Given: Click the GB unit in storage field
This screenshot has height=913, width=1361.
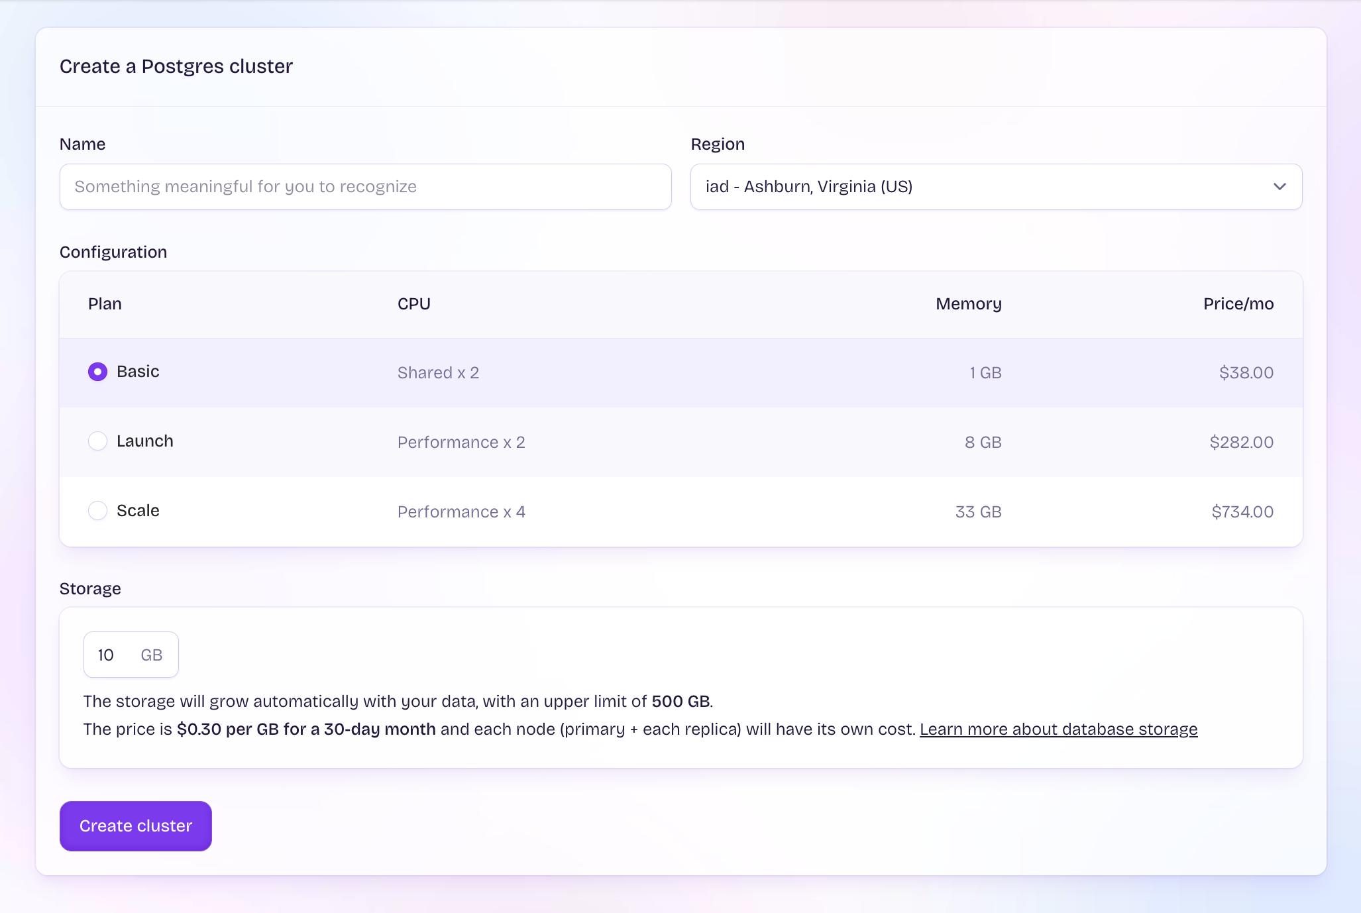Looking at the screenshot, I should [x=152, y=655].
